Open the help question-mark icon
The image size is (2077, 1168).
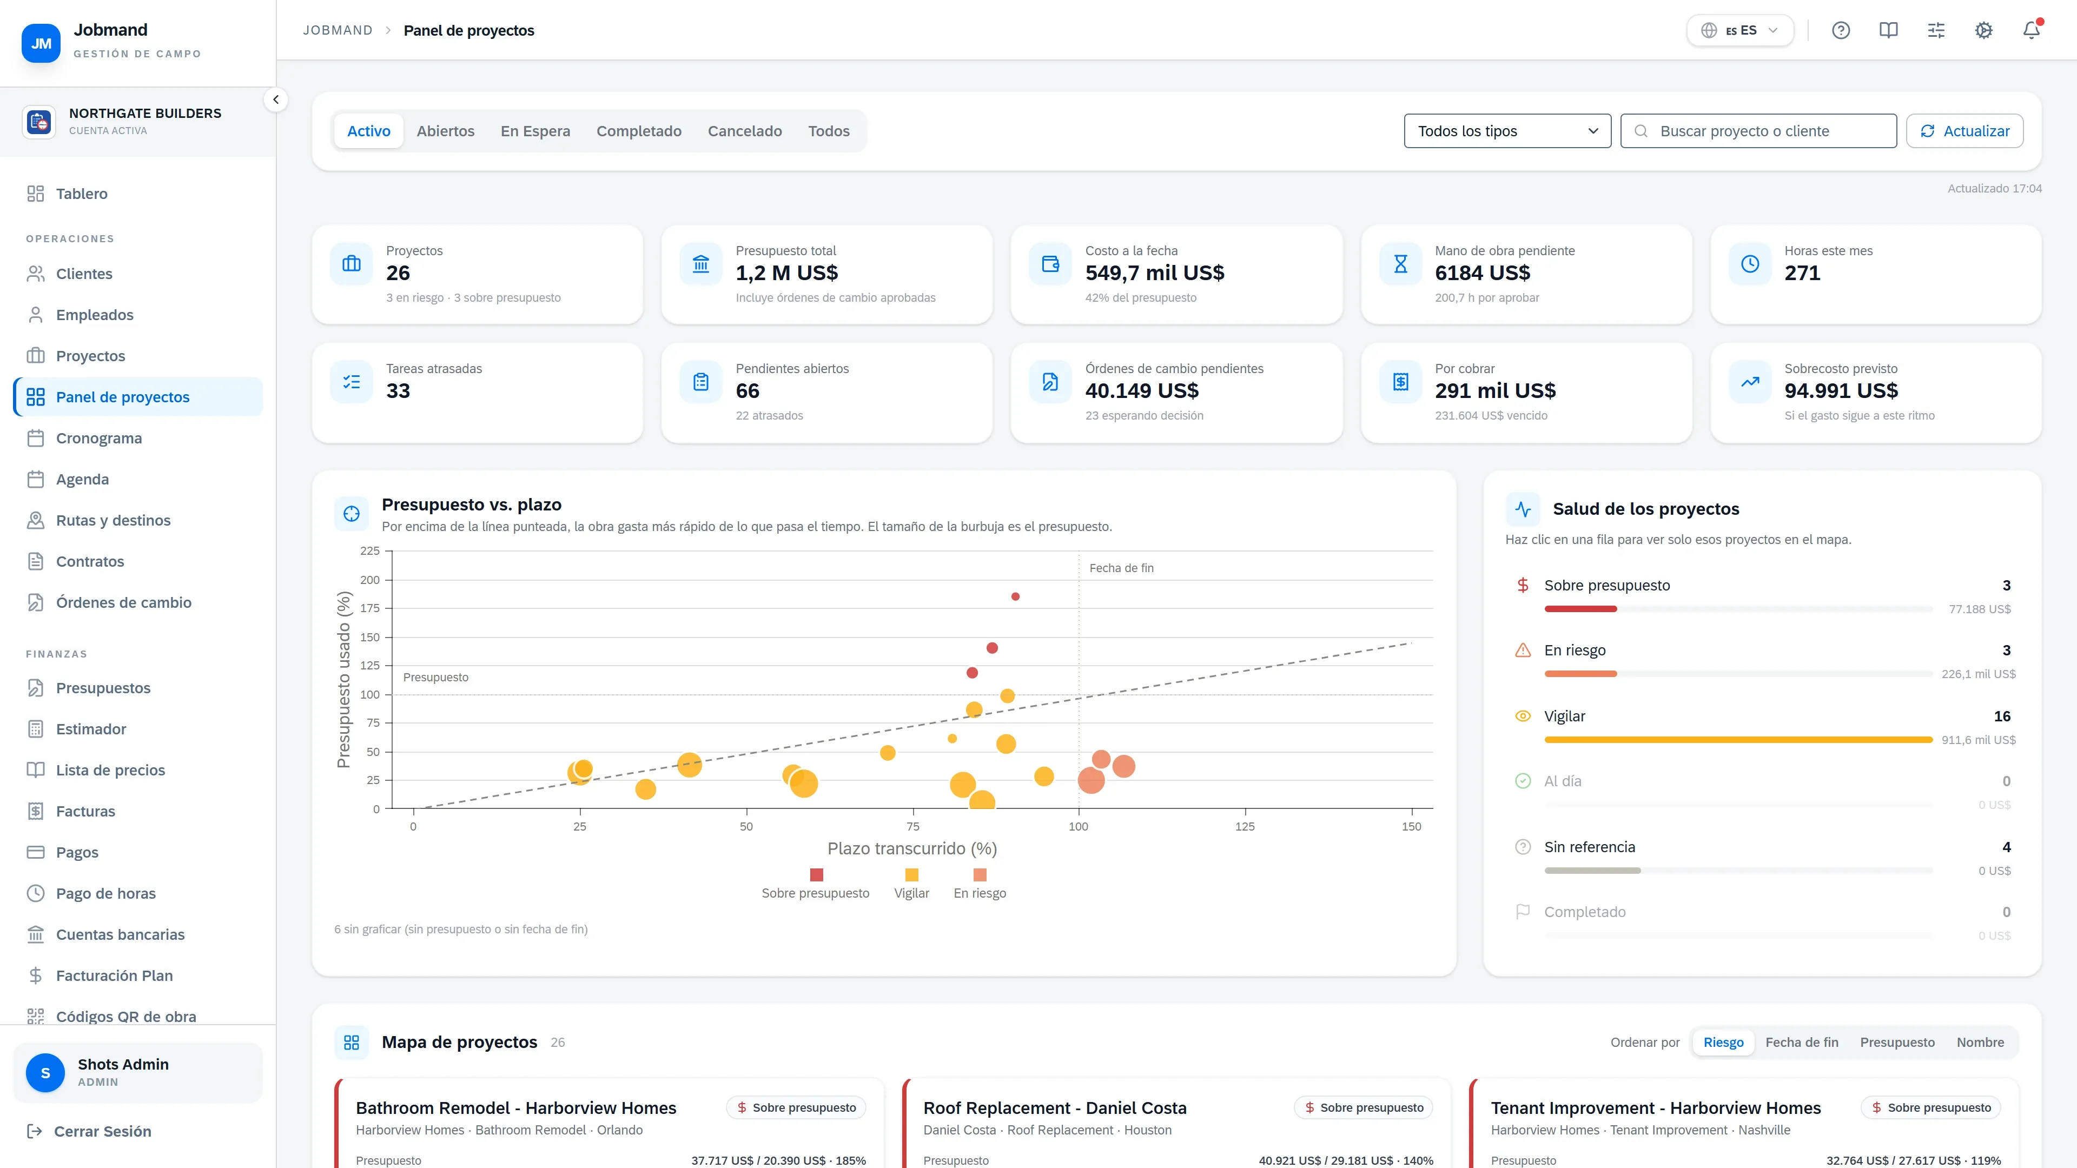[1841, 31]
